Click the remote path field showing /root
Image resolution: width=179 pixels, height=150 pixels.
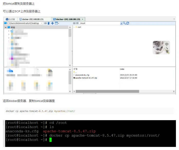100,23
